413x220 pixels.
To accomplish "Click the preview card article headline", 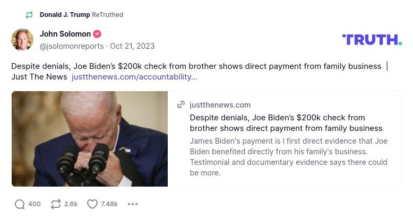I will [x=286, y=123].
